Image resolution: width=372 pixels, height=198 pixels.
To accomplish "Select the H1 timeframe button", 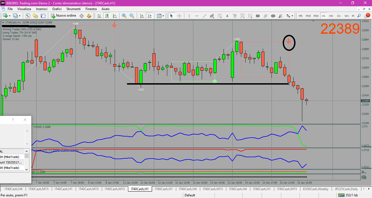I will click(324, 16).
